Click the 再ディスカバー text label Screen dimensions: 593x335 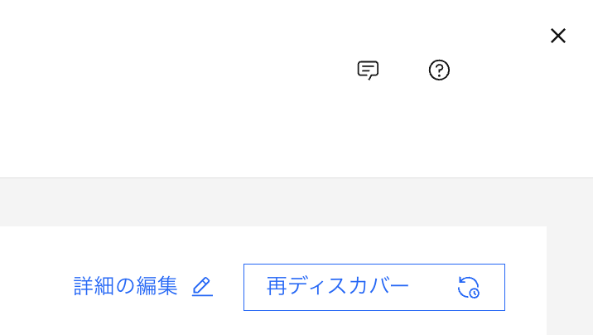pyautogui.click(x=338, y=287)
